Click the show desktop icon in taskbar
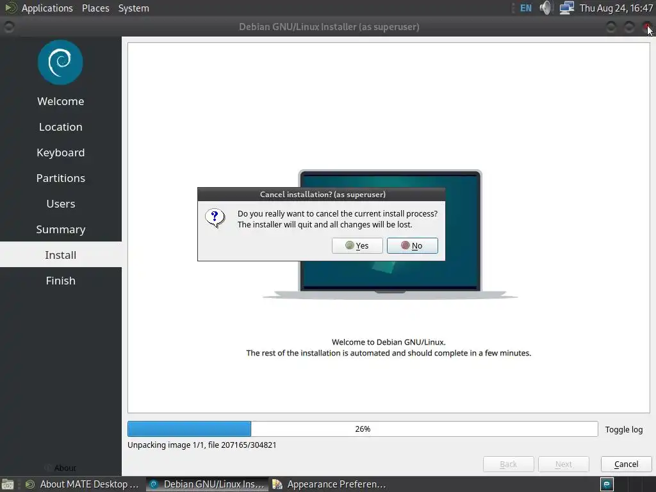The width and height of the screenshot is (656, 492). click(x=8, y=484)
